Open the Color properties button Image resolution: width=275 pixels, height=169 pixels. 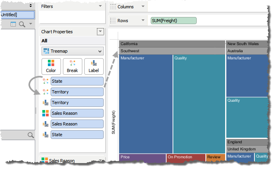point(51,66)
